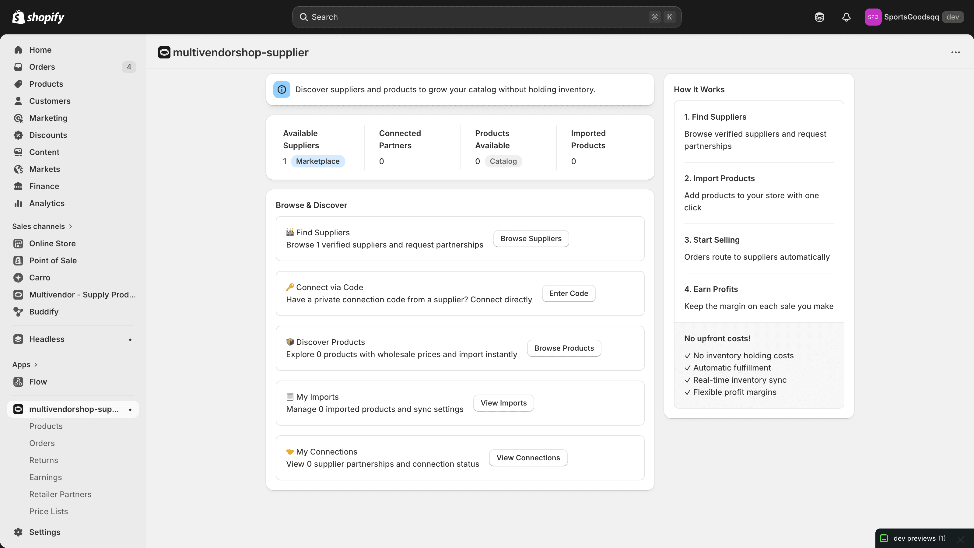
Task: Open the Carro channel icon
Action: [18, 278]
